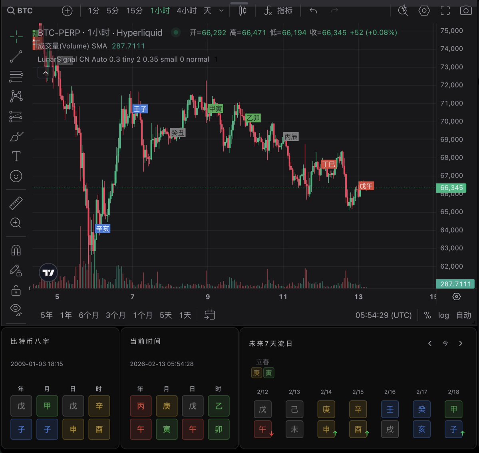Viewport: 479px width, 453px height.
Task: Select the trend line drawing tool
Action: (16, 57)
